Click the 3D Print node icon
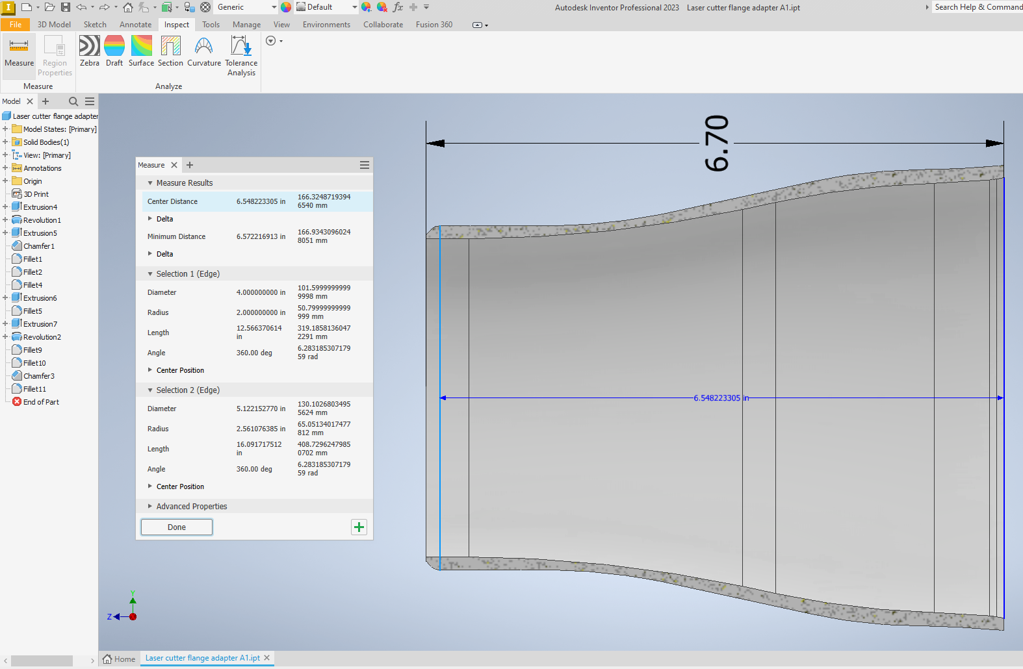 (18, 194)
